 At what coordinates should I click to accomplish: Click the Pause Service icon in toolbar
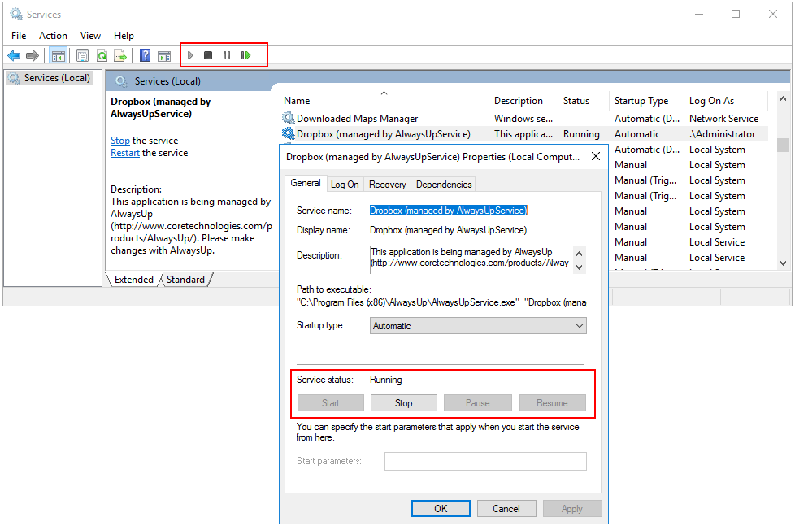[x=227, y=55]
